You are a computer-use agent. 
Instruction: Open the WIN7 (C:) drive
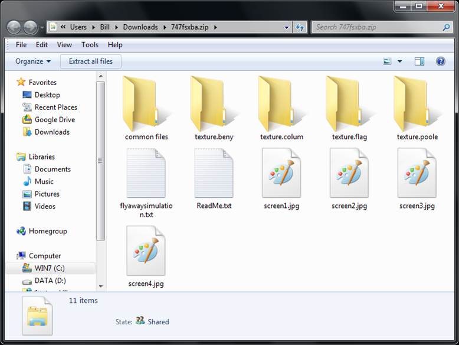[50, 268]
